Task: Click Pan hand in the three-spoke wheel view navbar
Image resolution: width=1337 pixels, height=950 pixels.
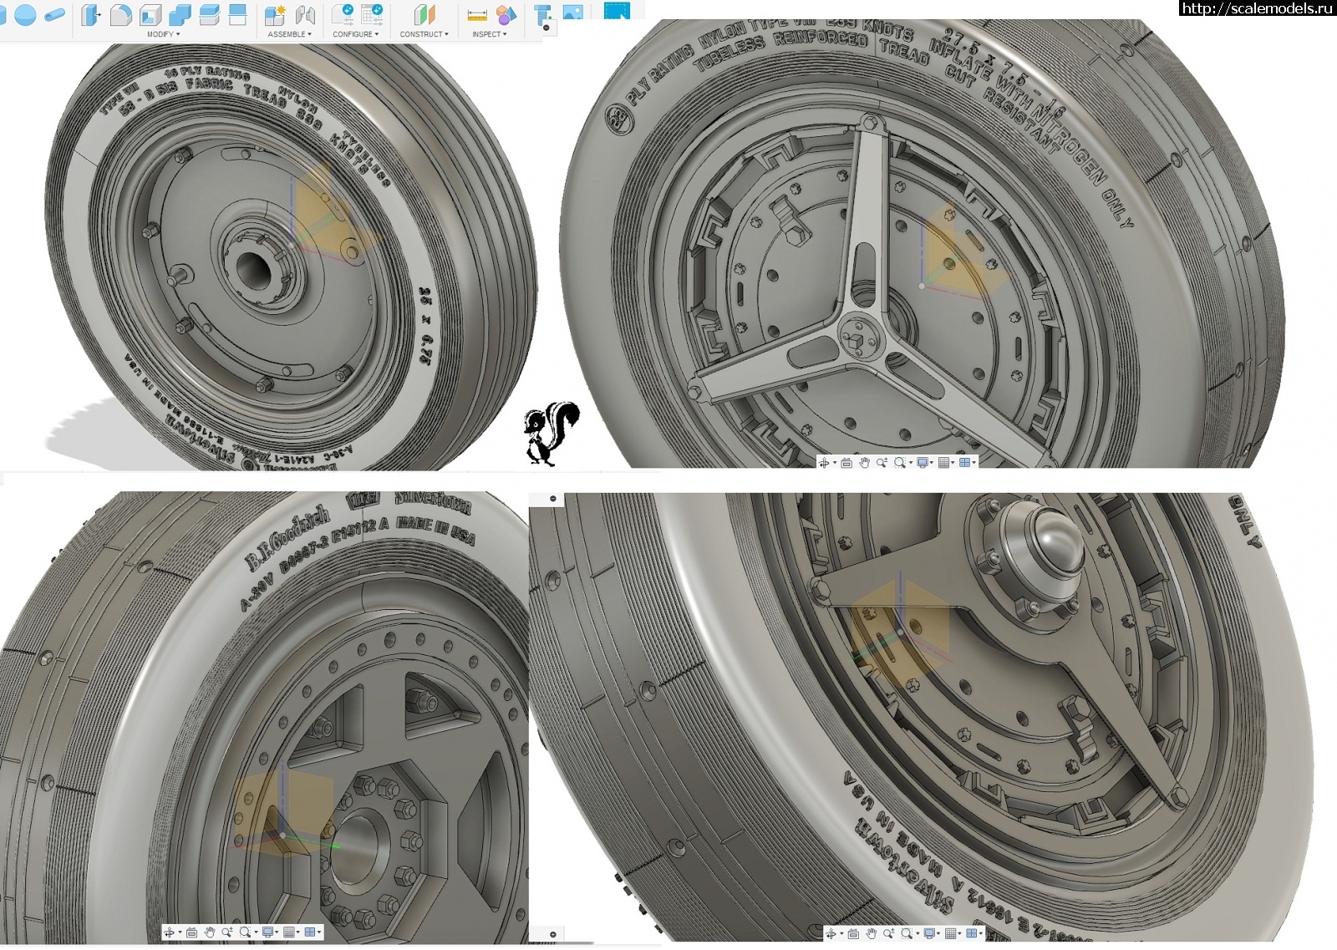Action: [x=864, y=462]
